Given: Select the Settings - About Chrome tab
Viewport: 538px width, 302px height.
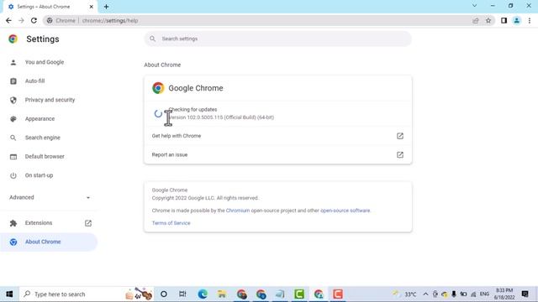Looking at the screenshot, I should [50, 7].
